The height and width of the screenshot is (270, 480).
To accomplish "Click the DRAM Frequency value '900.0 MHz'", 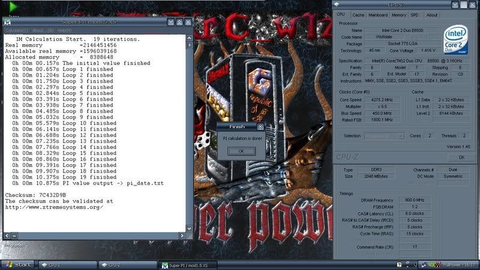I will pos(415,200).
